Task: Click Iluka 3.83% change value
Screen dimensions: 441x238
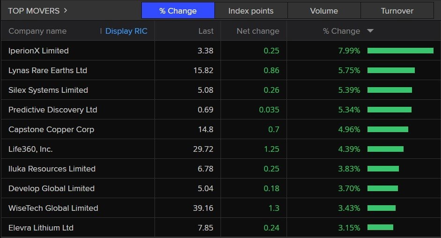Action: [x=349, y=169]
